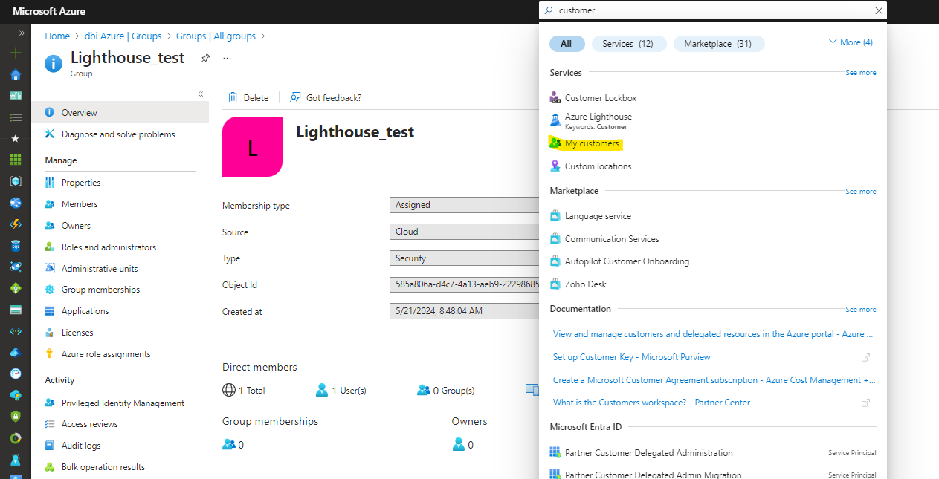Clear search with the X icon
939x479 pixels.
pyautogui.click(x=879, y=10)
